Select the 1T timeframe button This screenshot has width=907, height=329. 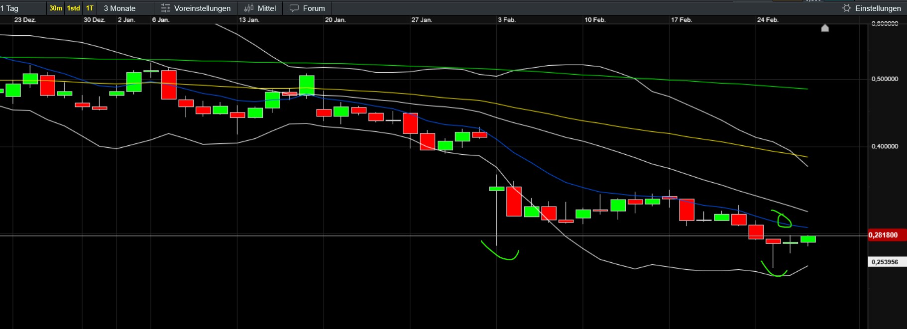click(x=90, y=8)
